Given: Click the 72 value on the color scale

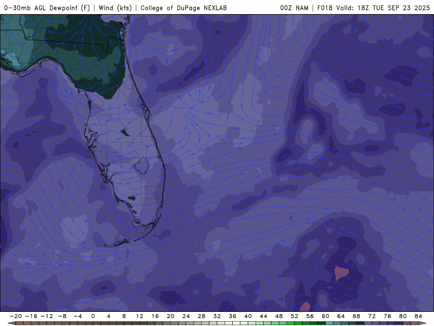Looking at the screenshot, I should 372,316.
